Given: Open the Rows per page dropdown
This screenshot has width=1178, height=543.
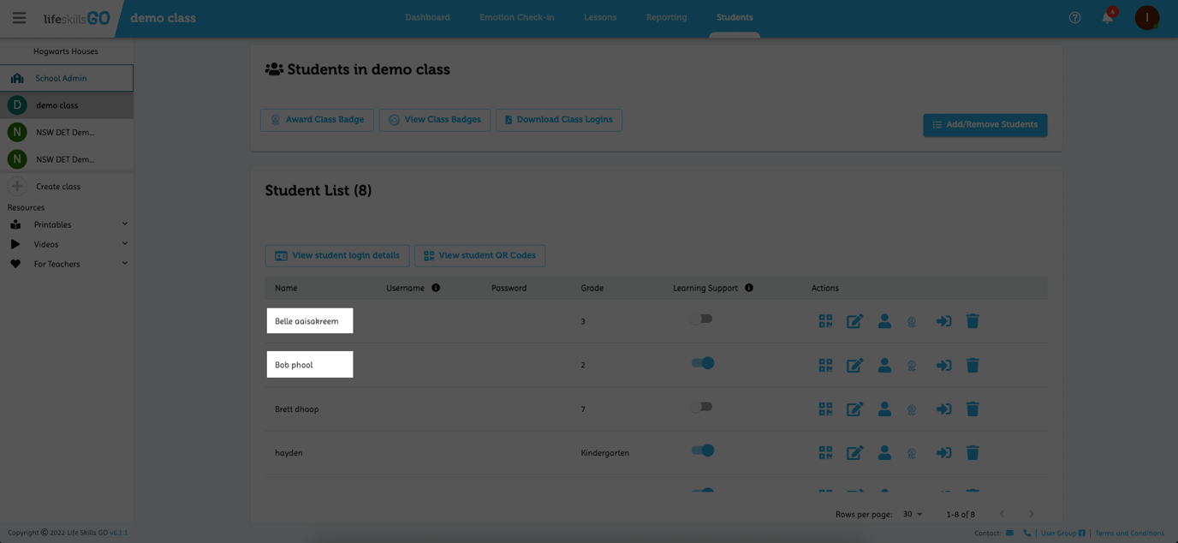Looking at the screenshot, I should [913, 514].
